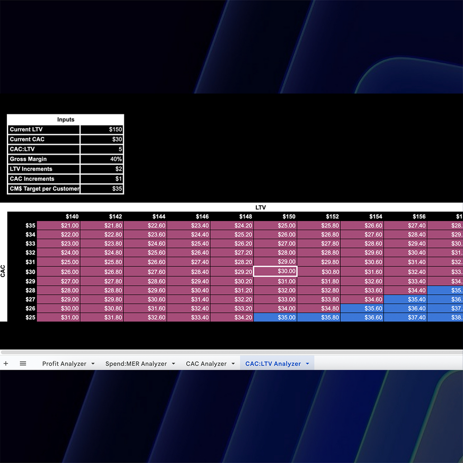The width and height of the screenshot is (463, 463).
Task: Select the Current LTV value cell showing $150
Action: coord(102,129)
